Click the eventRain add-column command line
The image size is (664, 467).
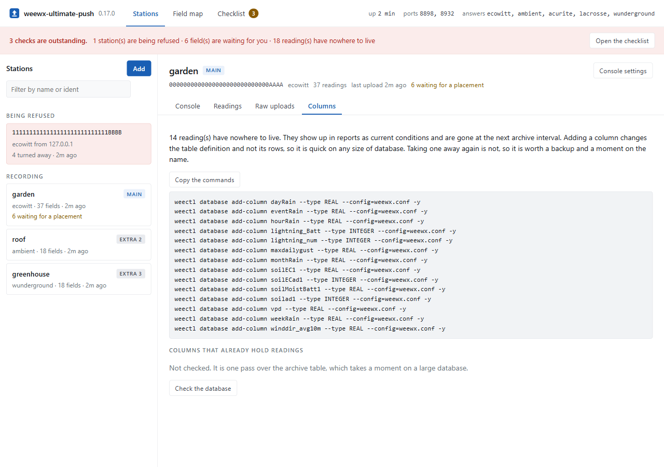pyautogui.click(x=301, y=211)
